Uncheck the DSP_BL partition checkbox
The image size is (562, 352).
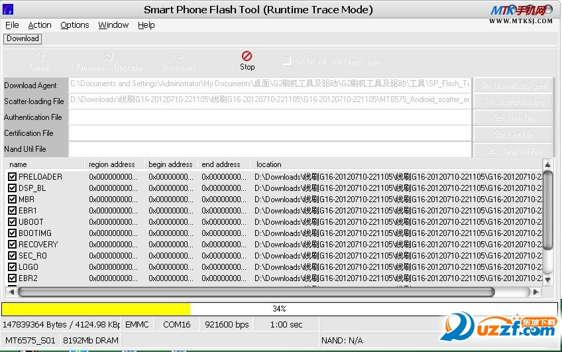[x=12, y=188]
